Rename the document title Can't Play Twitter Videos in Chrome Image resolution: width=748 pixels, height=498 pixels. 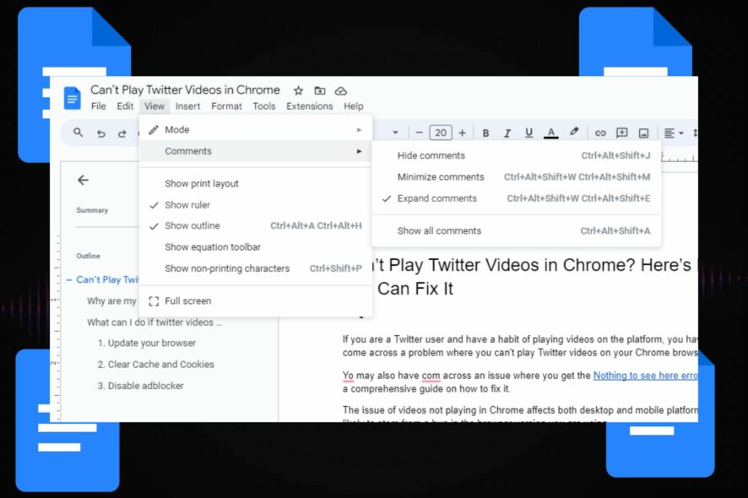coord(185,89)
